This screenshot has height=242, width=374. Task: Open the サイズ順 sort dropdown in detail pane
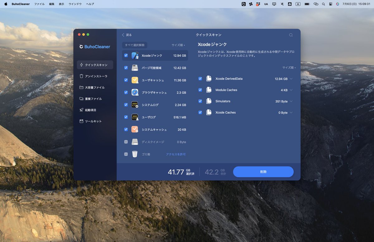point(289,68)
